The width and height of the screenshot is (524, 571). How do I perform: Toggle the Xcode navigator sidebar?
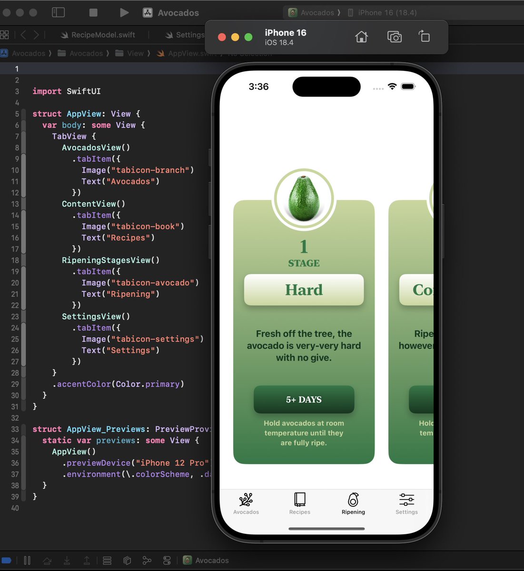(58, 12)
